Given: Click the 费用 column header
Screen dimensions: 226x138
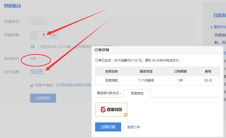Looking at the screenshot, I should 208,71.
